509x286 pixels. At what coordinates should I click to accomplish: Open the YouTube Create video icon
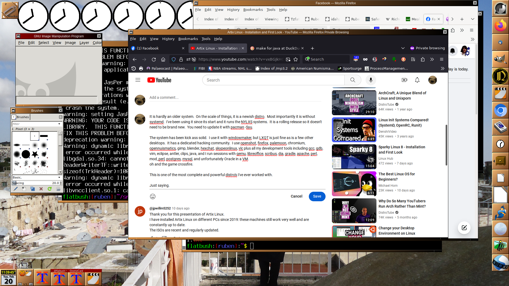(404, 80)
